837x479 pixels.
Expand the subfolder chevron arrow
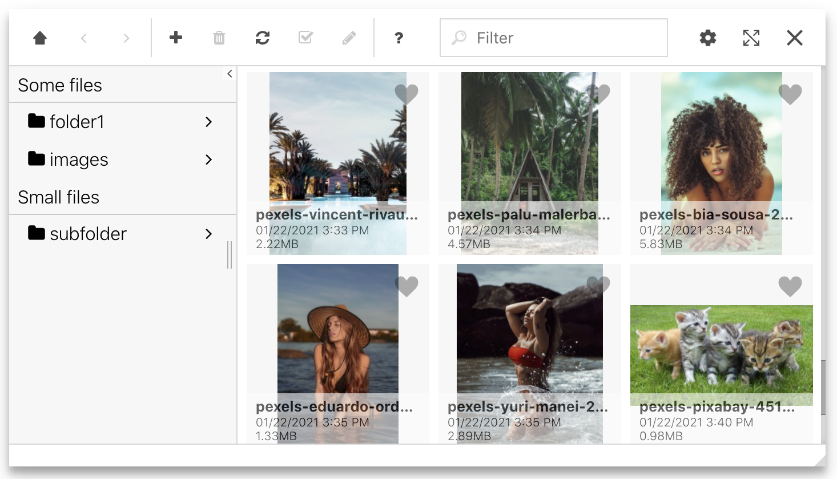(x=208, y=234)
